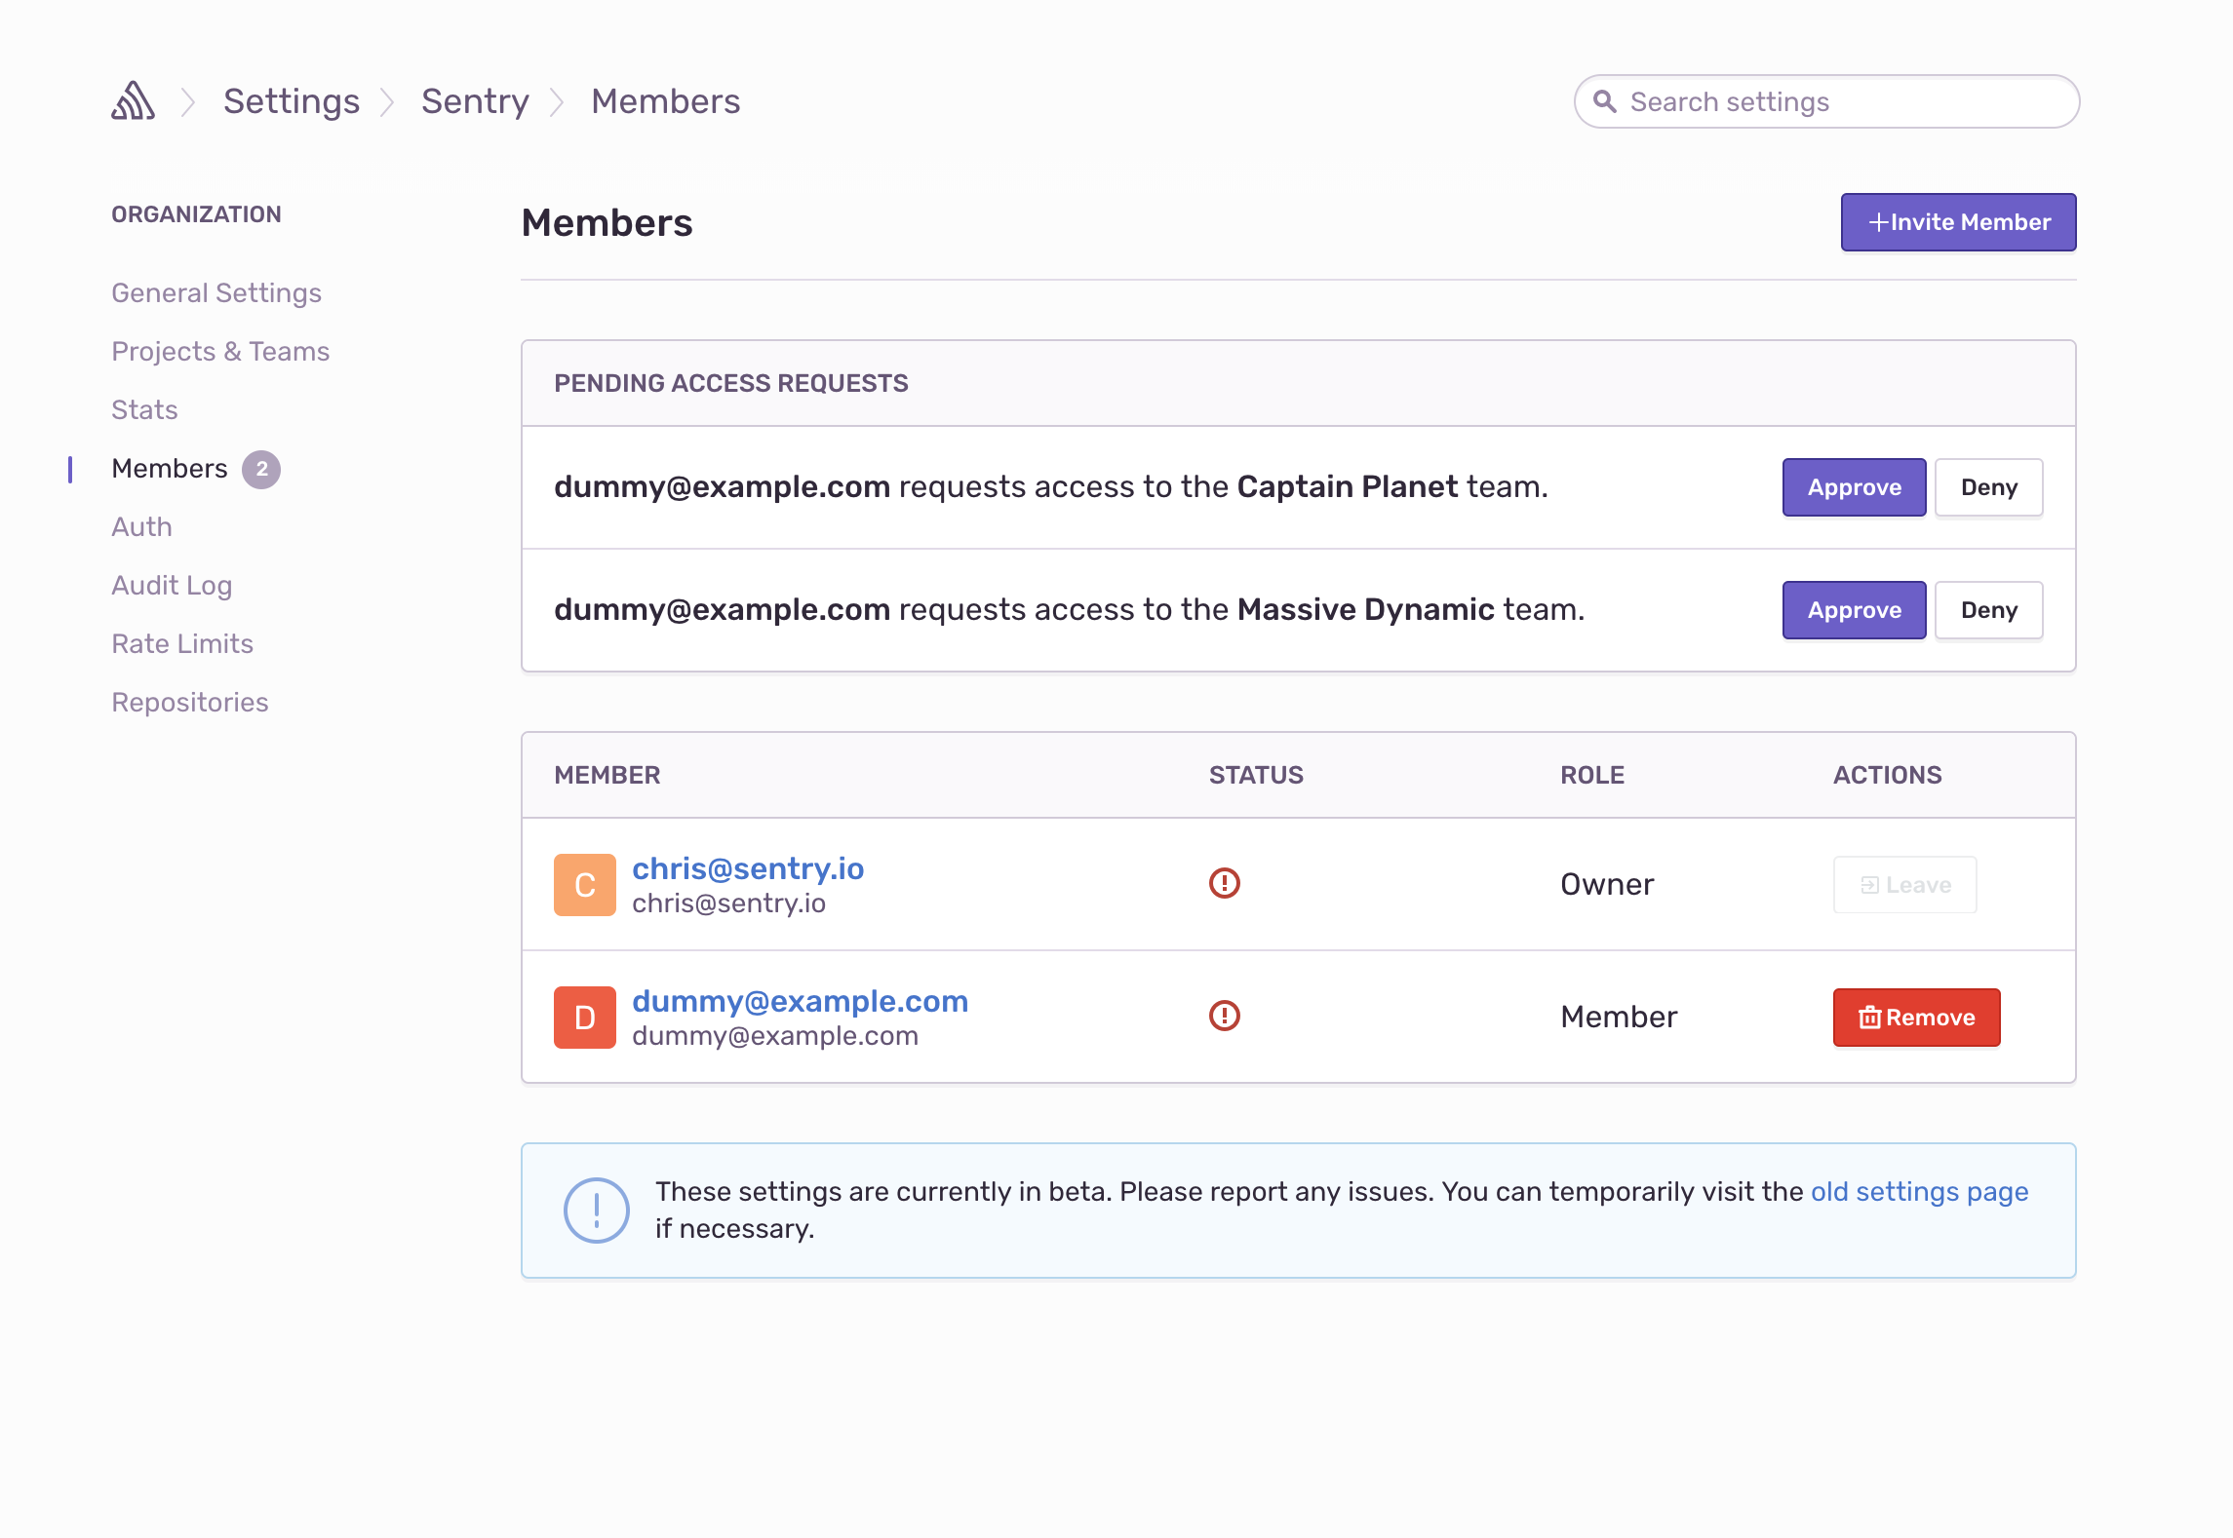2233x1538 pixels.
Task: Click the Sentry organization breadcrumb
Action: pyautogui.click(x=475, y=101)
